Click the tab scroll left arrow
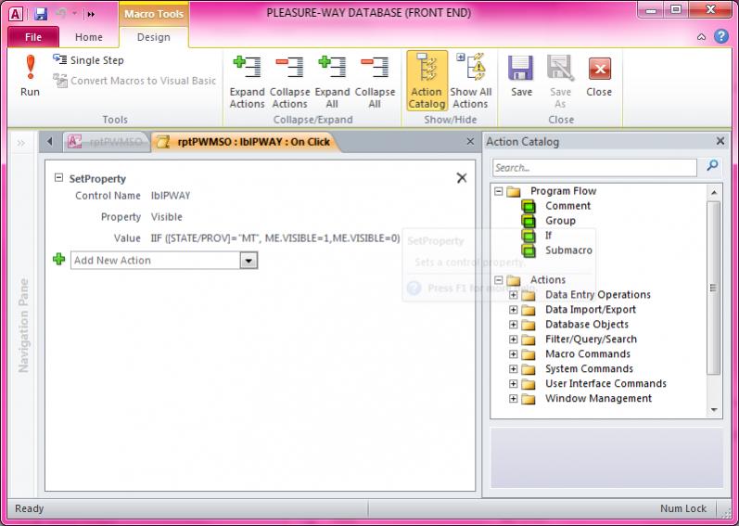Image resolution: width=739 pixels, height=526 pixels. pos(49,141)
